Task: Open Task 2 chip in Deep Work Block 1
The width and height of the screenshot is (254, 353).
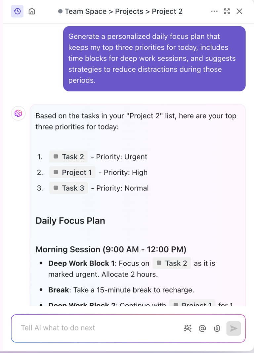Action: point(172,263)
